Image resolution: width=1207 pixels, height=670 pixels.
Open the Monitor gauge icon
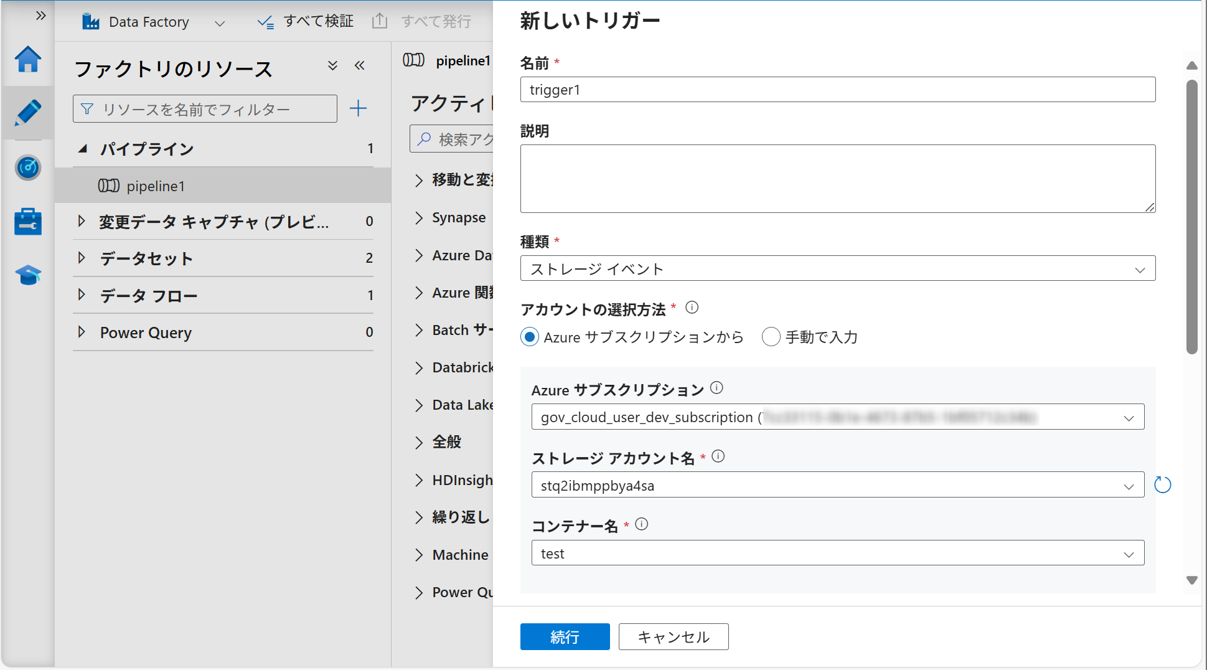(28, 167)
